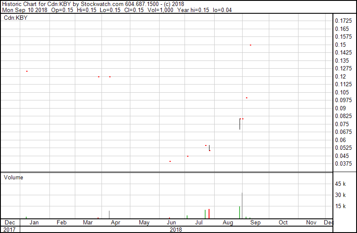Select the January 0.125 price point

27,71
